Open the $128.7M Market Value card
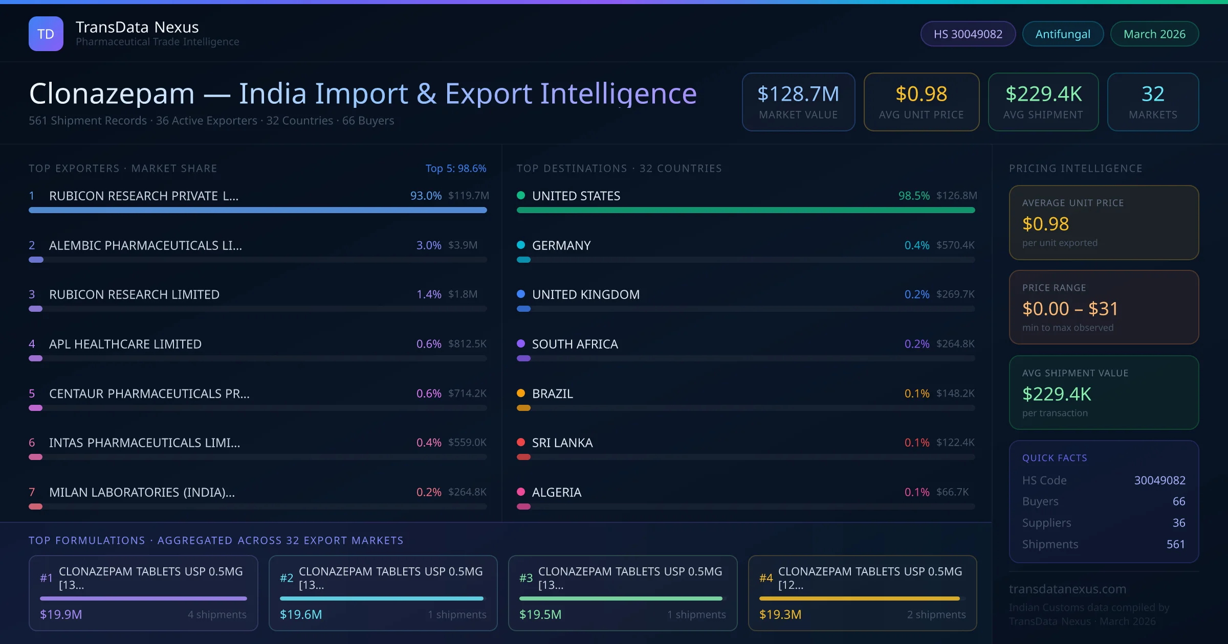The height and width of the screenshot is (644, 1228). [798, 102]
